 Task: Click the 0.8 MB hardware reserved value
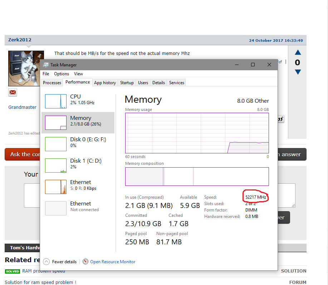(x=252, y=217)
